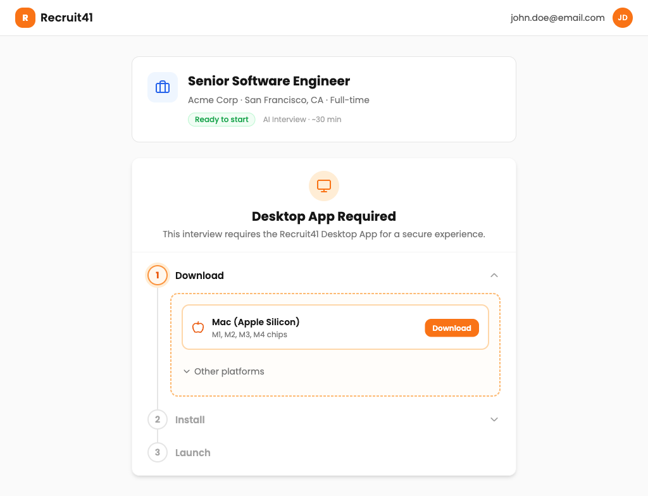Click the desktop monitor icon
Screen dimensions: 648x496
[x=324, y=186]
